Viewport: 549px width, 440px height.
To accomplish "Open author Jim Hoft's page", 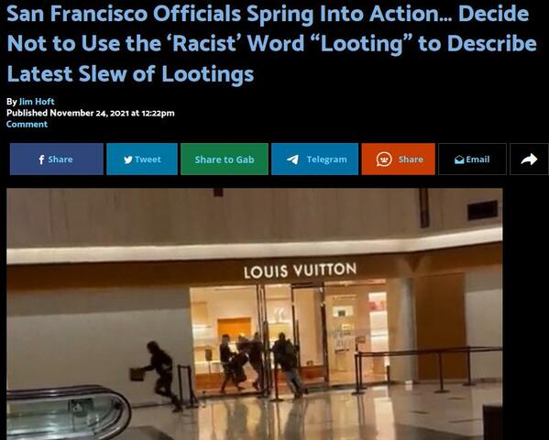I will [37, 102].
